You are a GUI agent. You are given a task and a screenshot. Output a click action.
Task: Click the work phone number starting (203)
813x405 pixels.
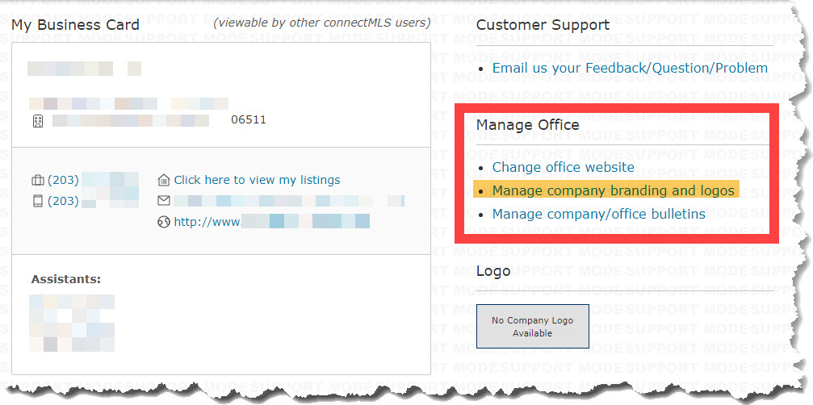pos(93,180)
